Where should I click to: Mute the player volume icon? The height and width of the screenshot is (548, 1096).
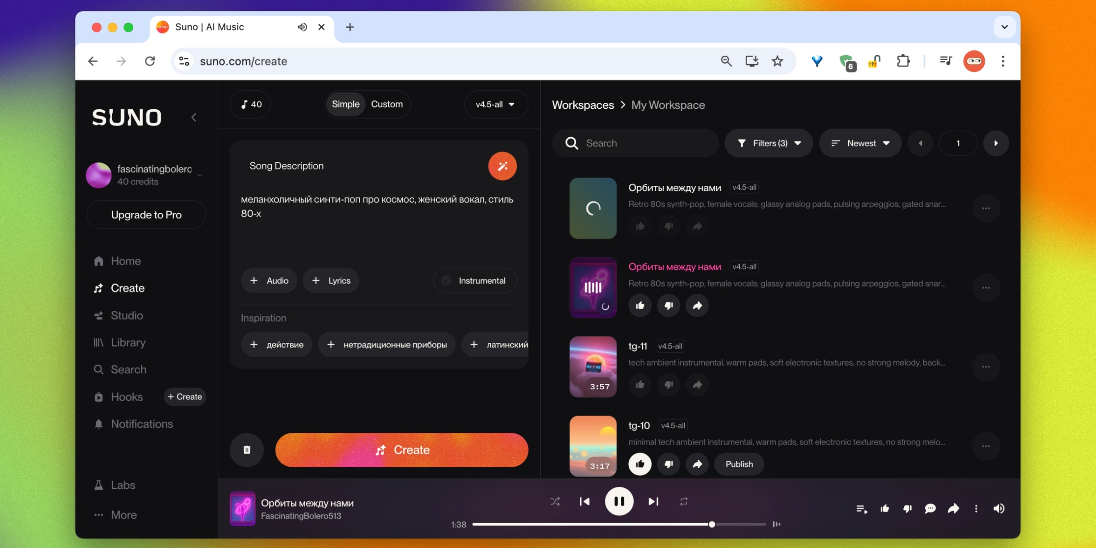[x=998, y=509]
